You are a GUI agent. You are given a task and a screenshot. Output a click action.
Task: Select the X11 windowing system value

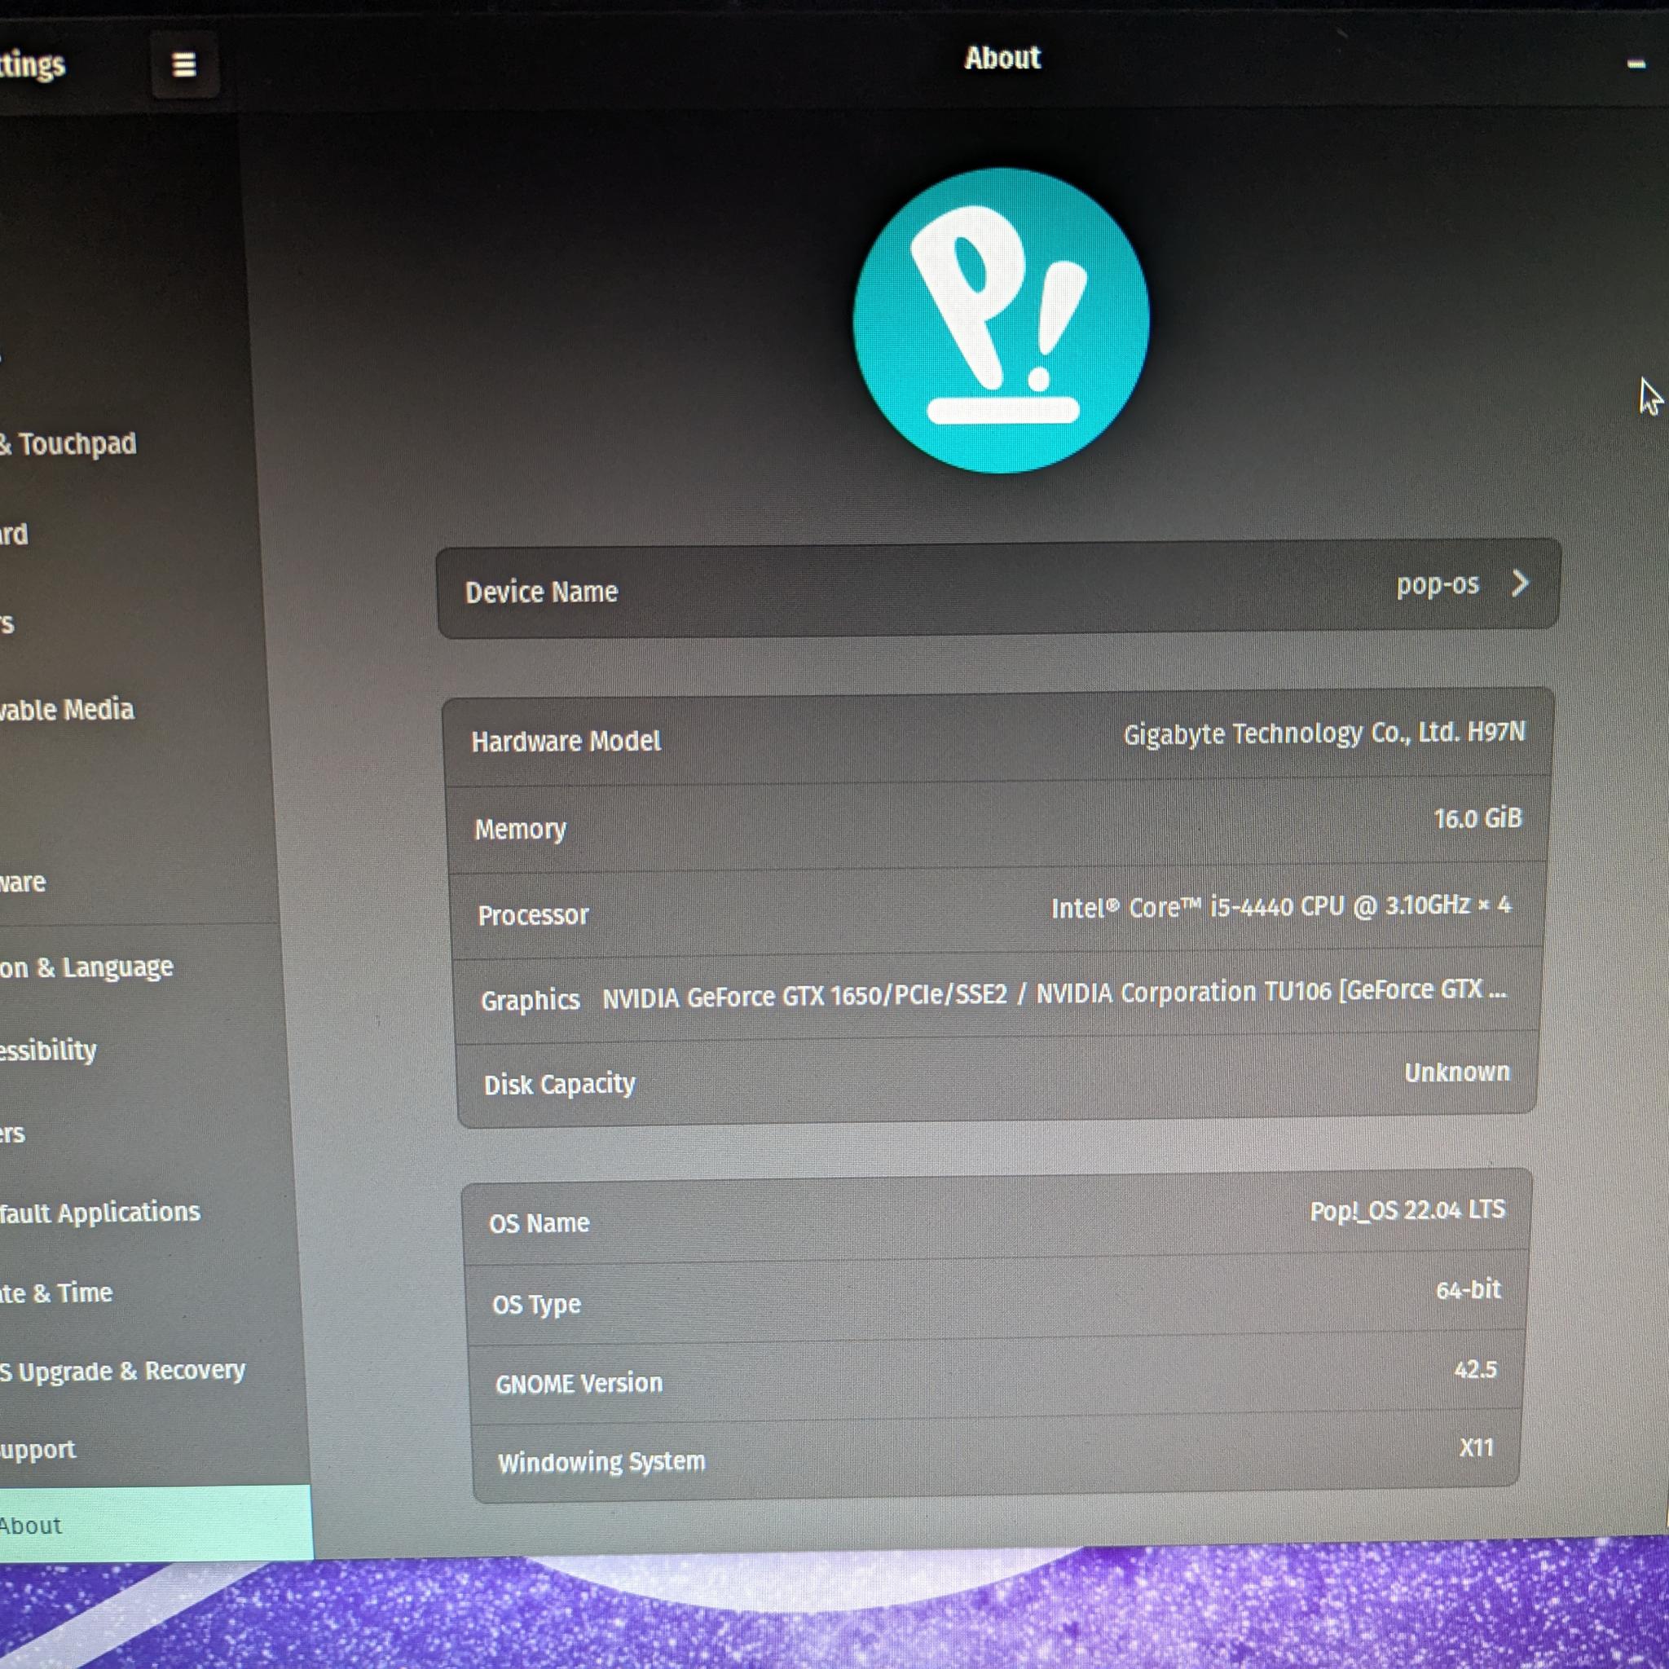1477,1447
